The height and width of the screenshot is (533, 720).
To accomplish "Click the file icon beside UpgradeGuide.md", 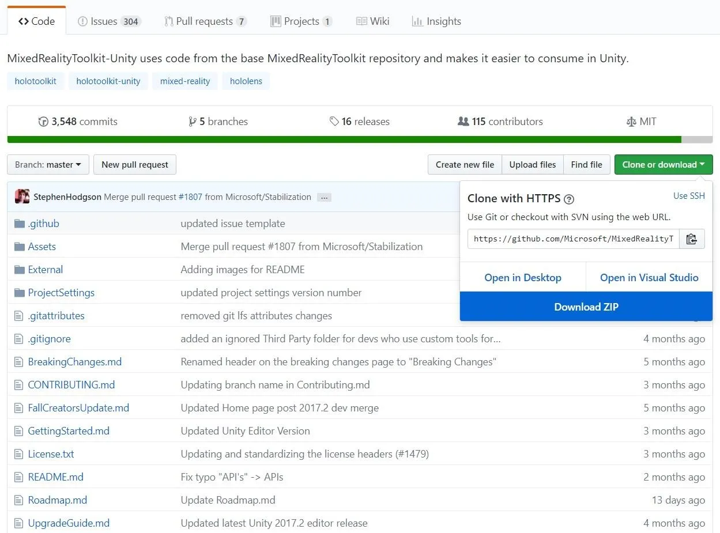I will point(19,523).
